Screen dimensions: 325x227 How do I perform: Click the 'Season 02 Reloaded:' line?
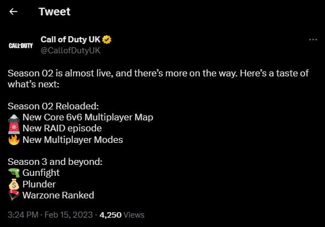click(x=53, y=106)
